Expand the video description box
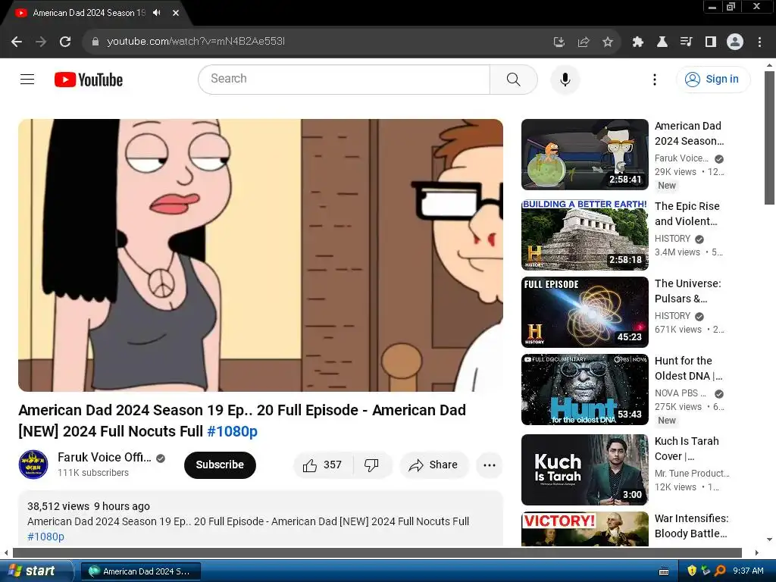Image resolution: width=776 pixels, height=582 pixels. 261,518
